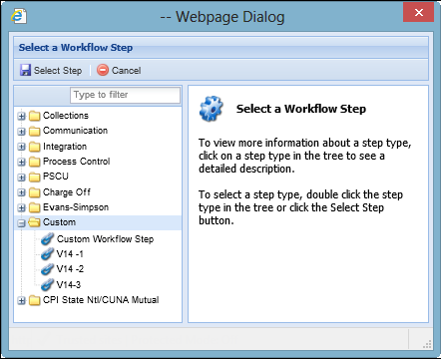Collapse the Custom folder node
This screenshot has width=441, height=359.
(x=22, y=223)
